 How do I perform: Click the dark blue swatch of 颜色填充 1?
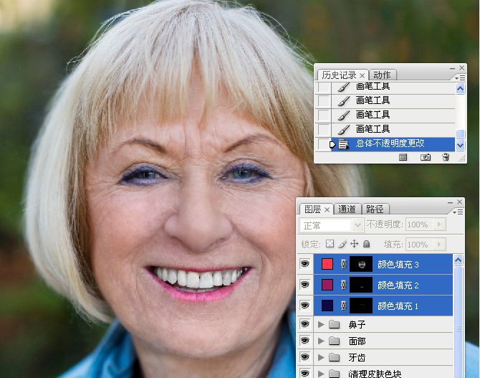[x=327, y=306]
